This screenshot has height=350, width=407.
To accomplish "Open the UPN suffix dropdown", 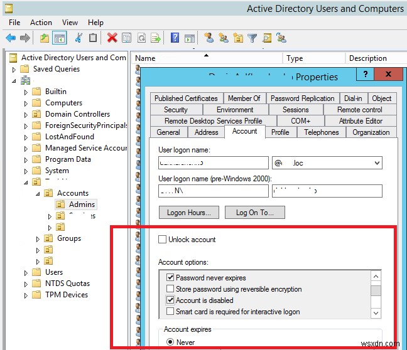I will [377, 163].
